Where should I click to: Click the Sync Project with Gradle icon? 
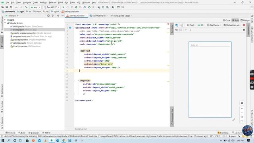coord(99,7)
